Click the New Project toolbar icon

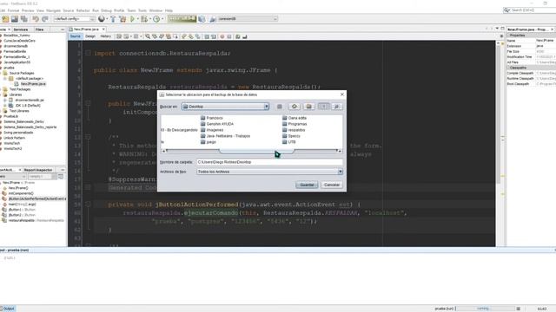[x=6, y=19]
